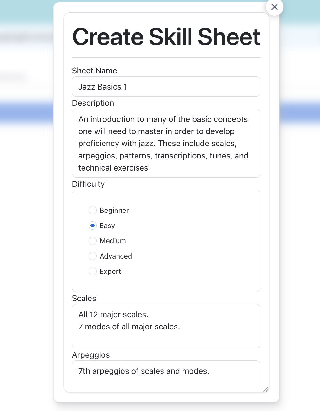Viewport: 320px width, 411px height.
Task: Click the Sheet Name input field
Action: tap(166, 87)
